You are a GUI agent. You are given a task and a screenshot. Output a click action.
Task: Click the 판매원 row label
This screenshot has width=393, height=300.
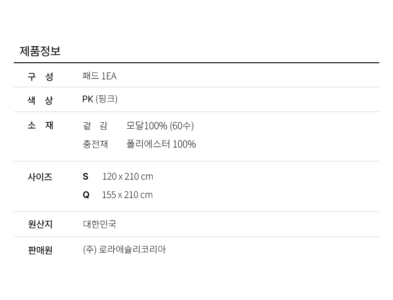[40, 250]
